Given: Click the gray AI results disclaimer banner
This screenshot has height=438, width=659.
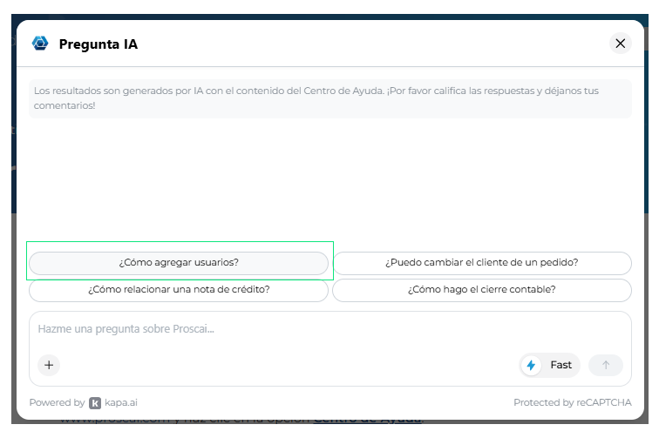Looking at the screenshot, I should point(329,98).
